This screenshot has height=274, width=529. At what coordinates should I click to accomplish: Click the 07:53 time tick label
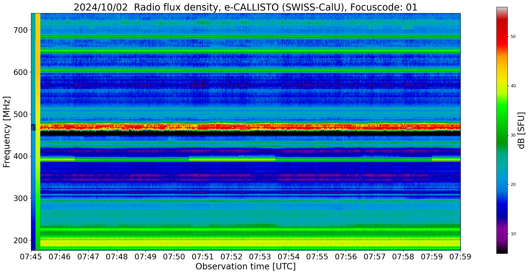(x=260, y=257)
